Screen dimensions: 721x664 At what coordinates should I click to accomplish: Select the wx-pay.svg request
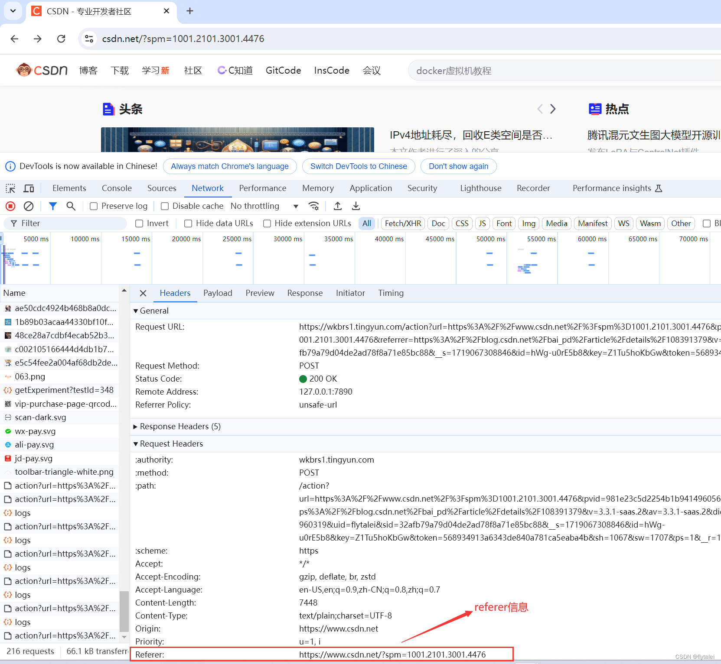[59, 431]
